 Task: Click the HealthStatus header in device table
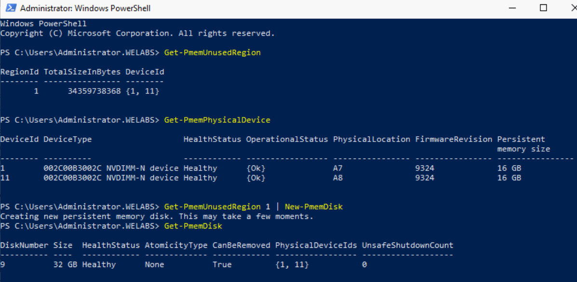212,139
